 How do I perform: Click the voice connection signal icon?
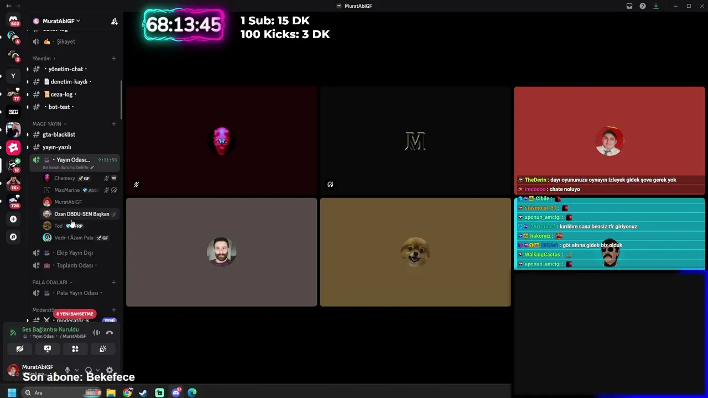[x=13, y=333]
